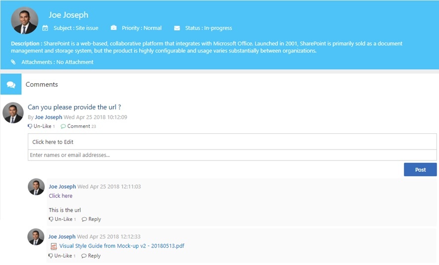Click the paperclip Attachments icon
This screenshot has width=439, height=265.
click(13, 62)
